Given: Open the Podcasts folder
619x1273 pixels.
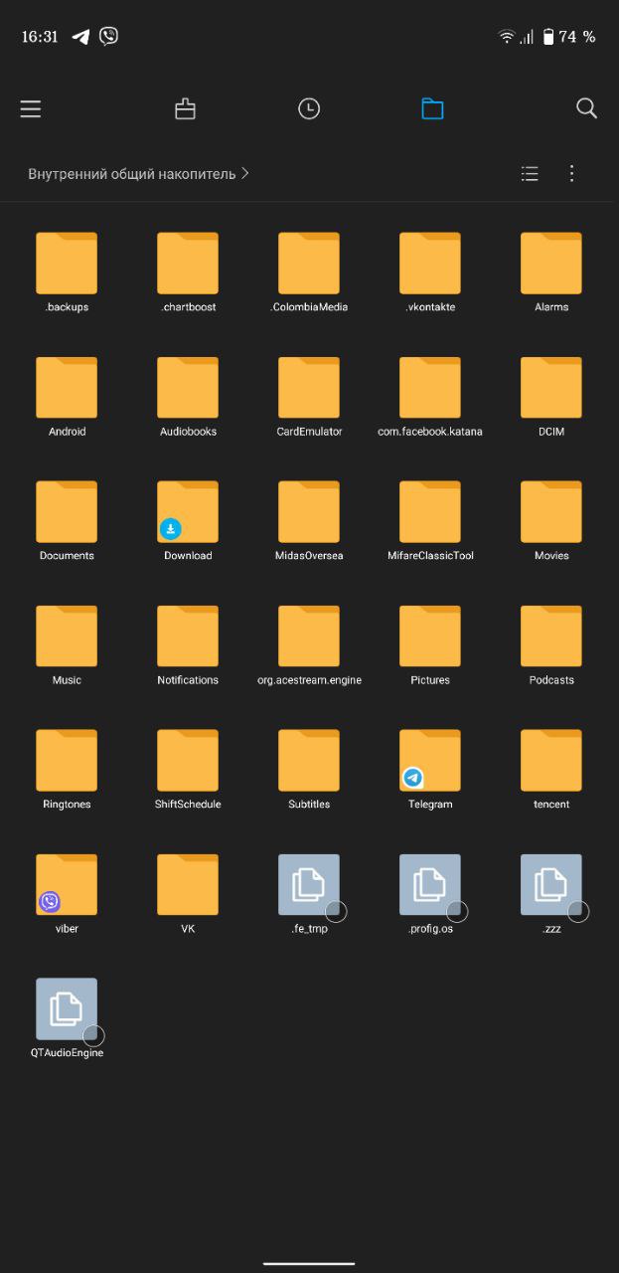Looking at the screenshot, I should pos(551,636).
